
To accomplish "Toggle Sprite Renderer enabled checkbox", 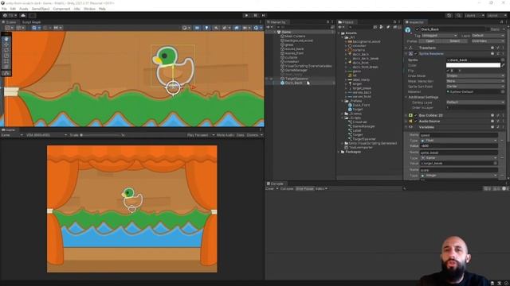I will click(415, 53).
